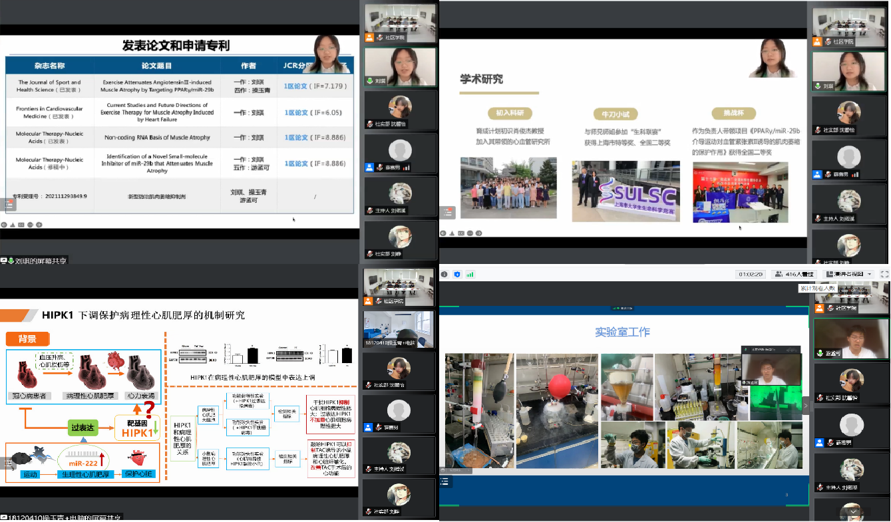Image resolution: width=891 pixels, height=522 pixels.
Task: Select 沈馨怡 avatar tile in 实验室工作 panel
Action: coord(852,382)
